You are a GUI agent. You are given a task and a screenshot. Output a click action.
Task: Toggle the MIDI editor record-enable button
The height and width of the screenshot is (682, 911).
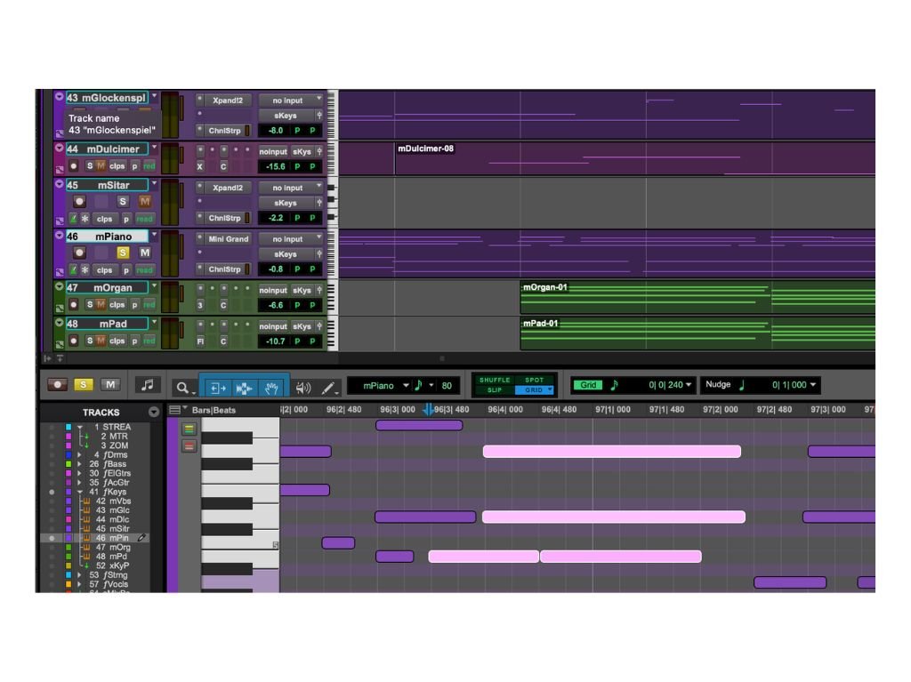point(58,384)
